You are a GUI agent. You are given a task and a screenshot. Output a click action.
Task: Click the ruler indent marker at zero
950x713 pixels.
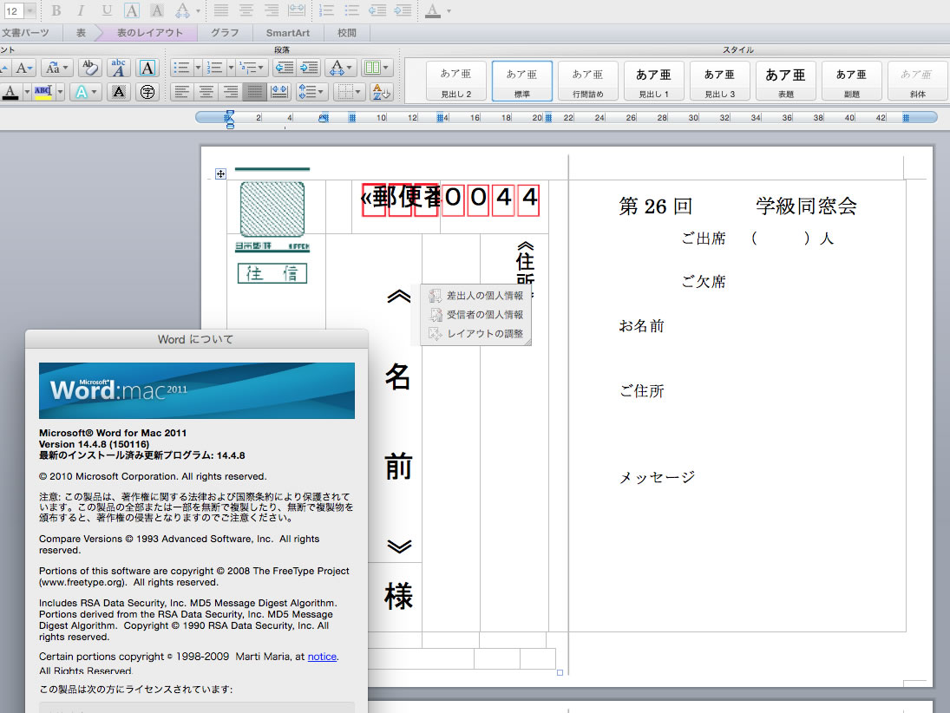pos(229,119)
